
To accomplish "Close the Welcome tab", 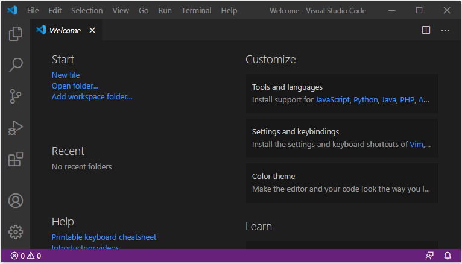I will [92, 30].
